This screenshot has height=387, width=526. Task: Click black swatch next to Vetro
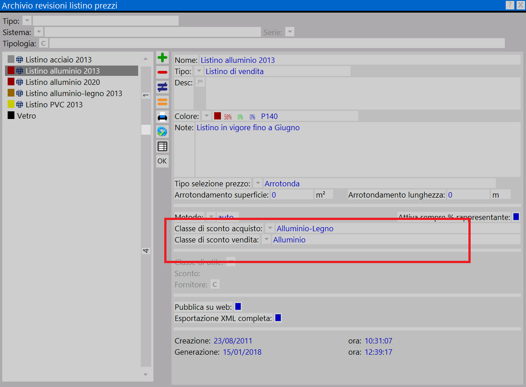pyautogui.click(x=11, y=115)
